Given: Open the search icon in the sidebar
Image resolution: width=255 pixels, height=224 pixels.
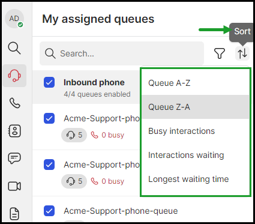Looking at the screenshot, I should (x=14, y=48).
